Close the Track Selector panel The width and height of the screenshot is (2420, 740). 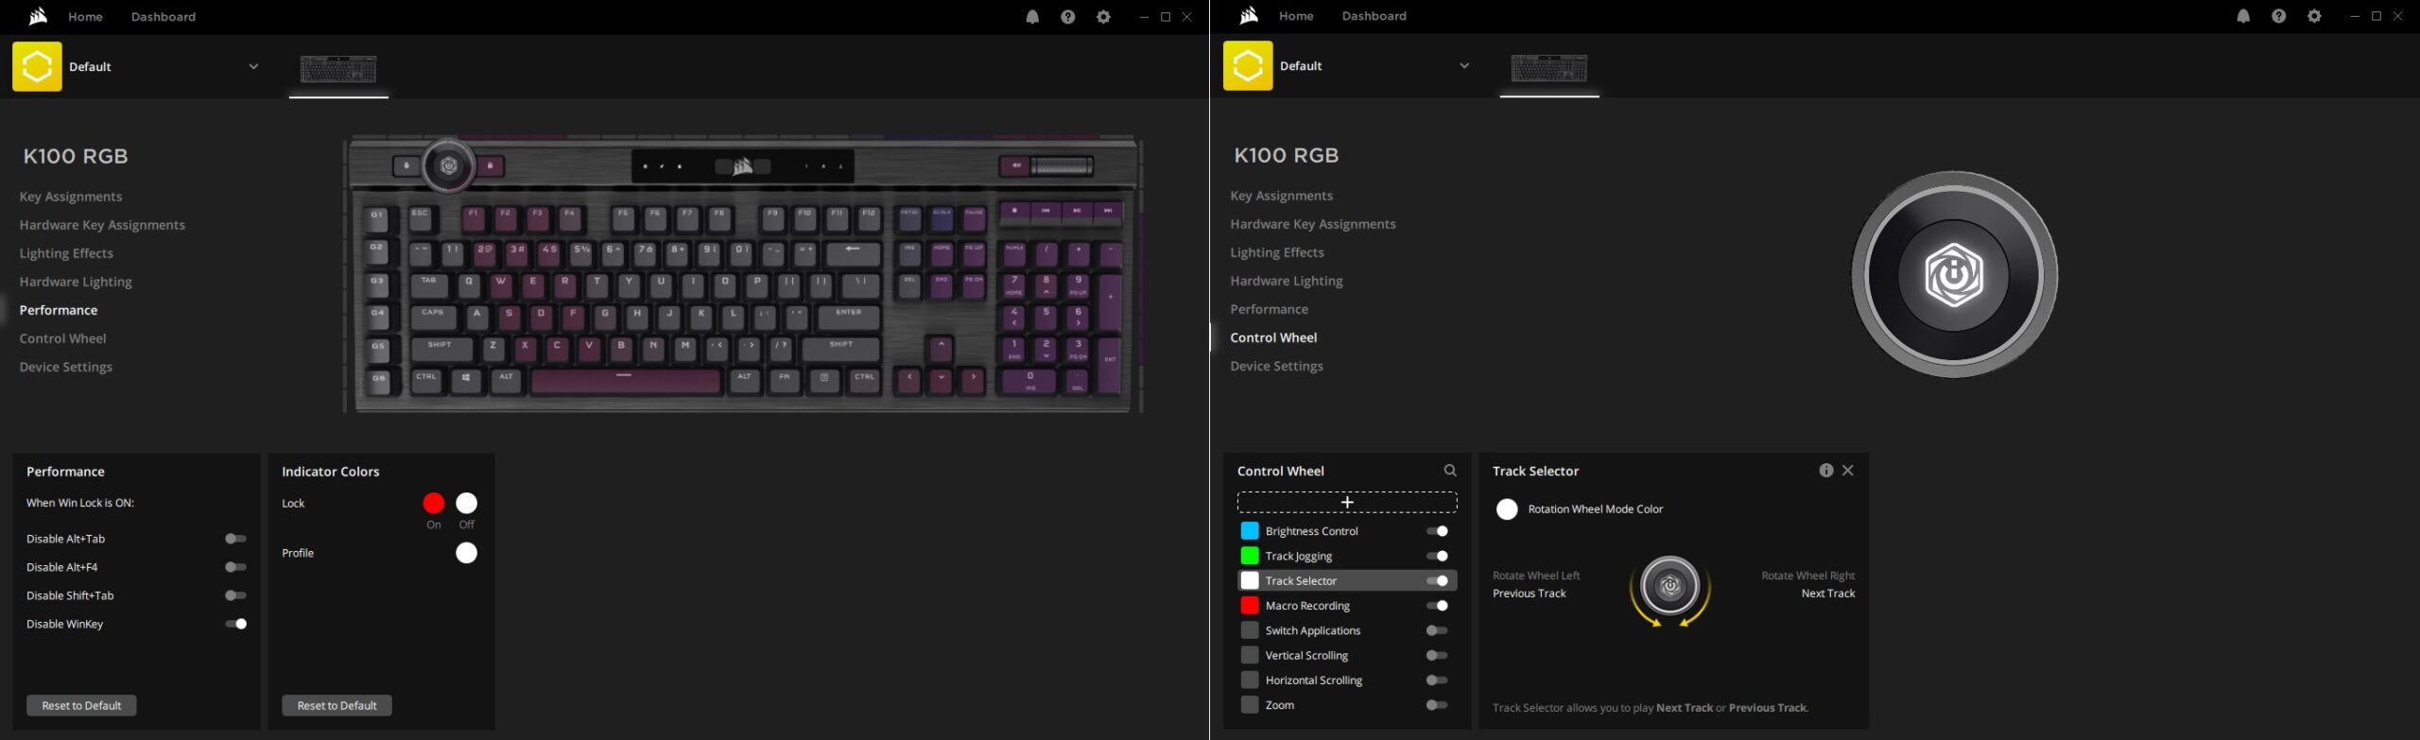pyautogui.click(x=1848, y=471)
